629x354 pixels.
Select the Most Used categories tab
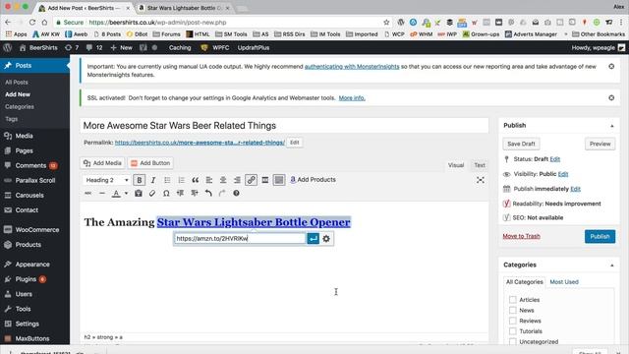[564, 282]
